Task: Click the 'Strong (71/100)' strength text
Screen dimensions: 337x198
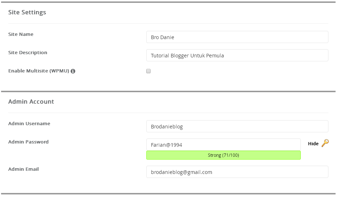Action: (x=223, y=155)
